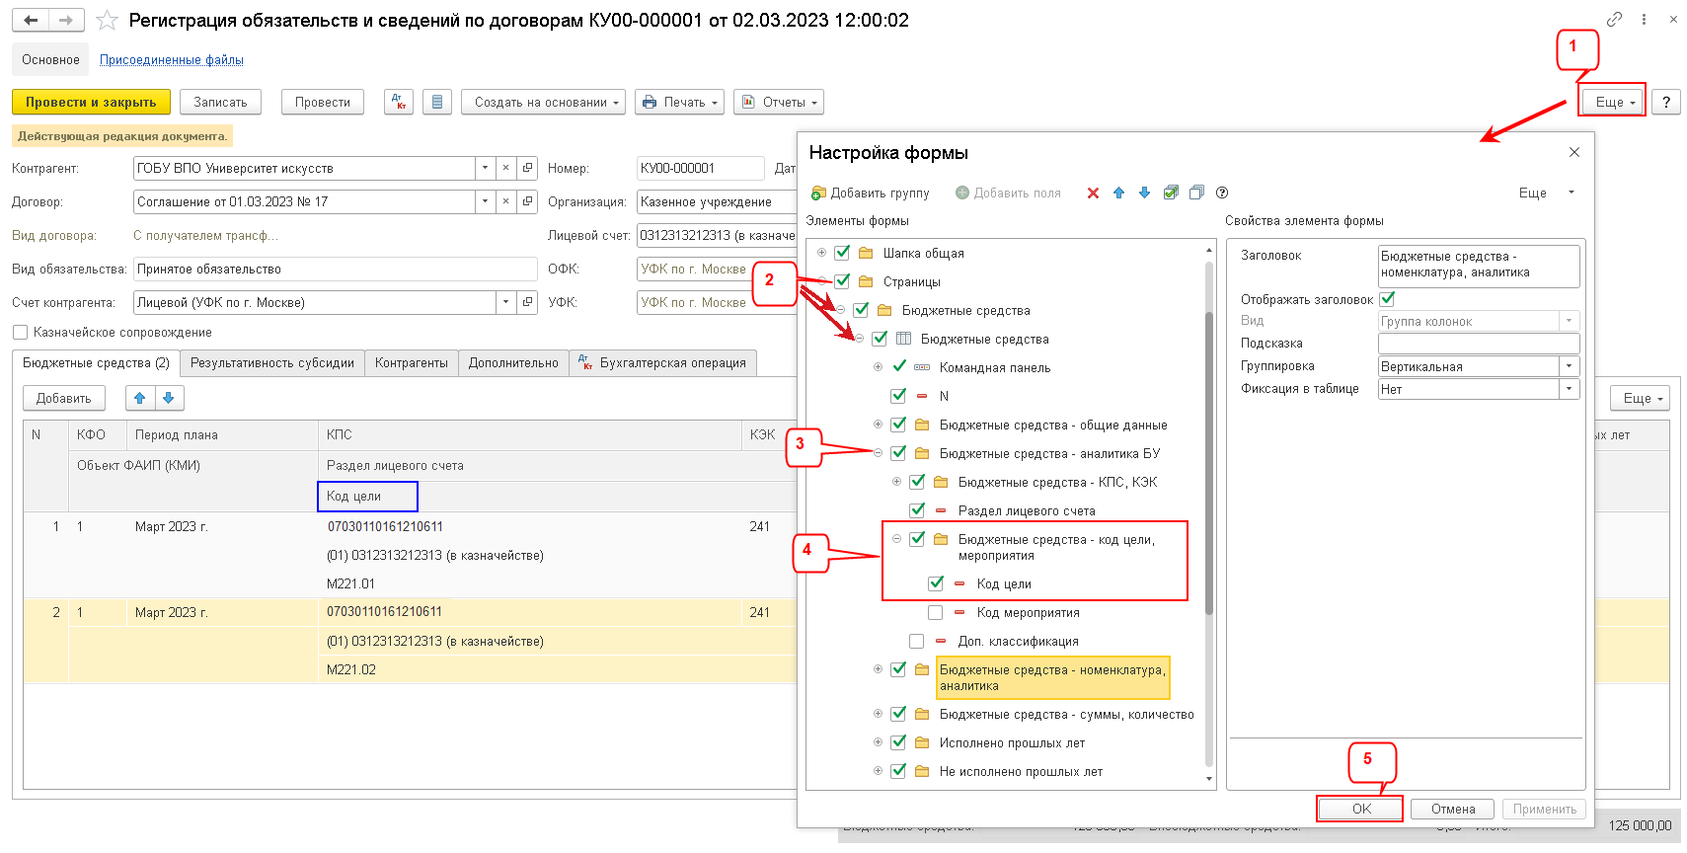
Task: Go back with the left arrow button
Action: (31, 20)
